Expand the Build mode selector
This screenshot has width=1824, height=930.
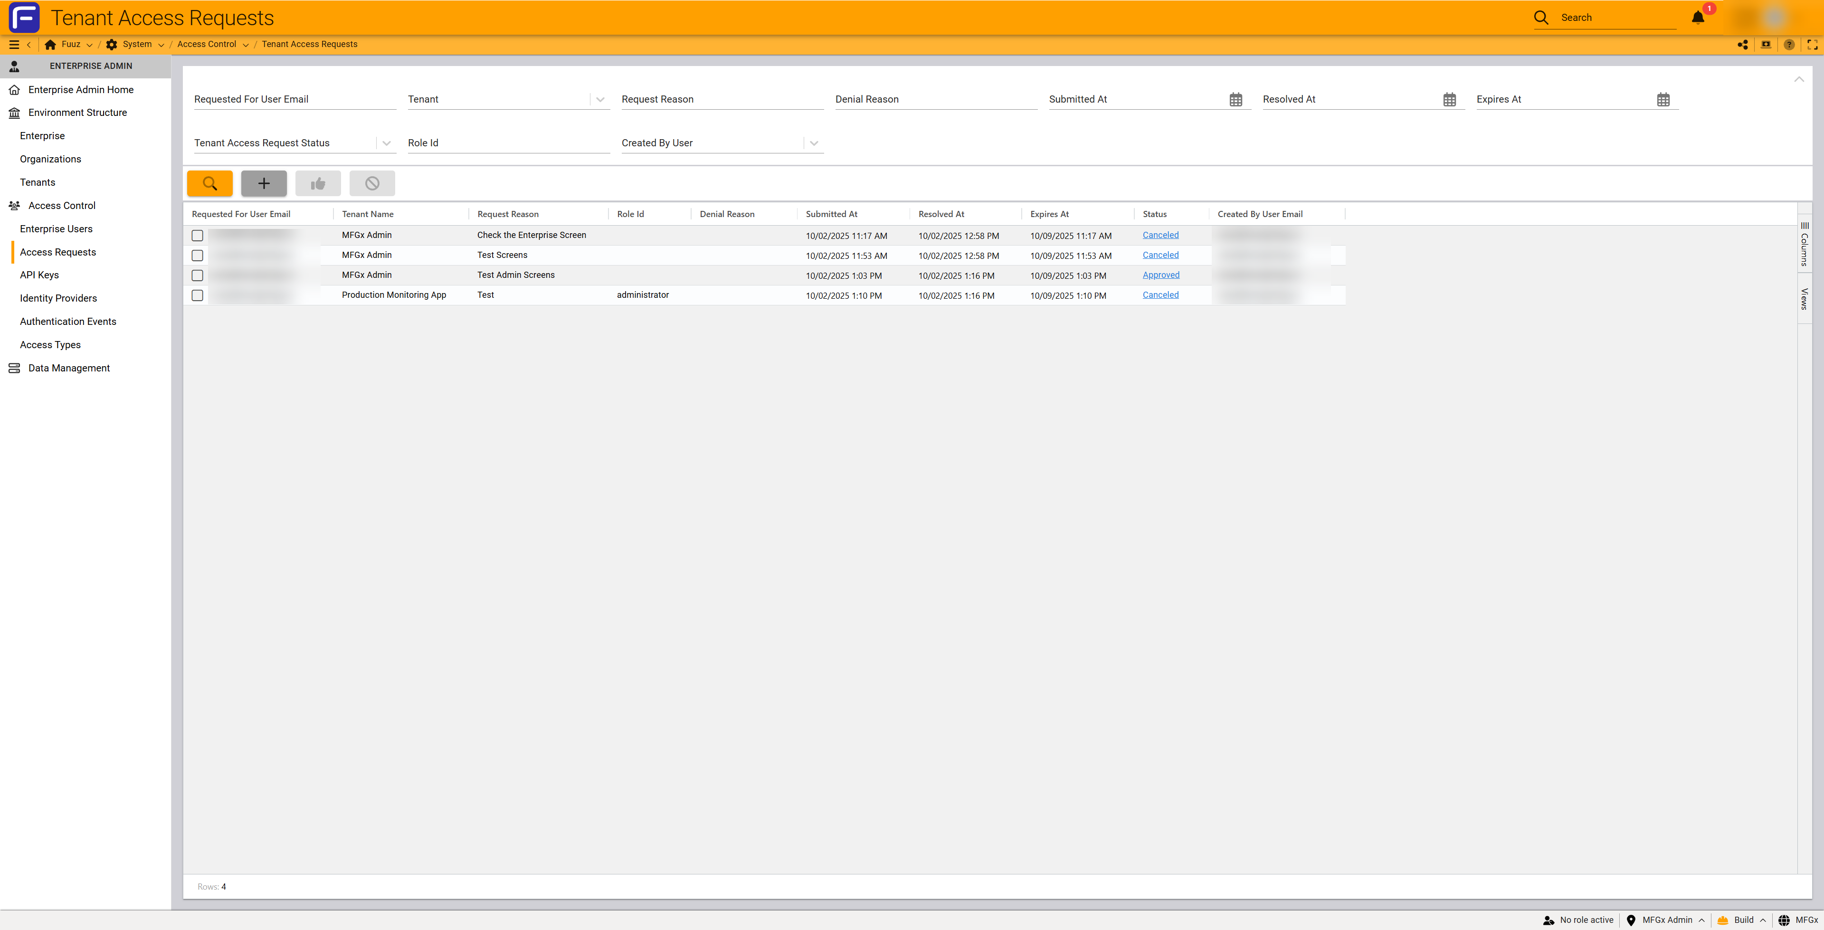1763,920
